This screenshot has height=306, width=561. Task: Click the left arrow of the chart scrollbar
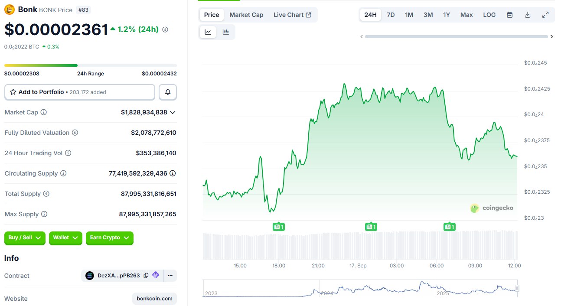coord(362,37)
